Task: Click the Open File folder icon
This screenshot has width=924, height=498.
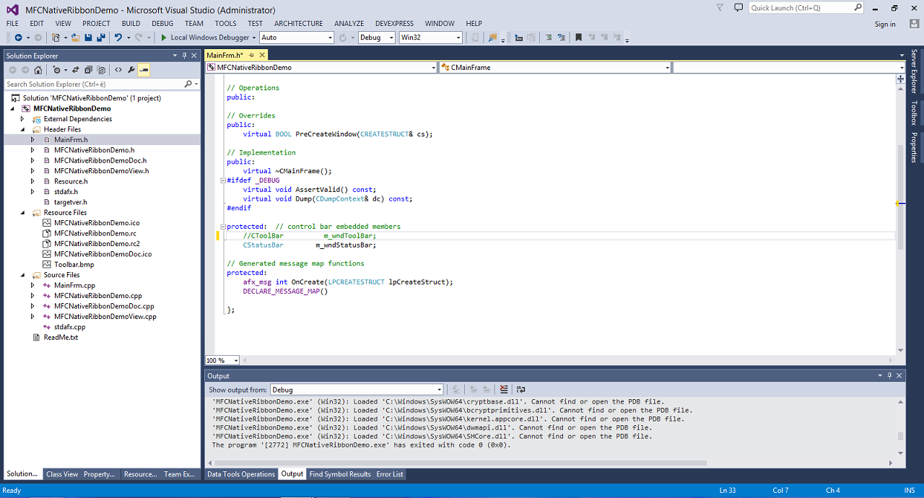Action: [x=75, y=38]
